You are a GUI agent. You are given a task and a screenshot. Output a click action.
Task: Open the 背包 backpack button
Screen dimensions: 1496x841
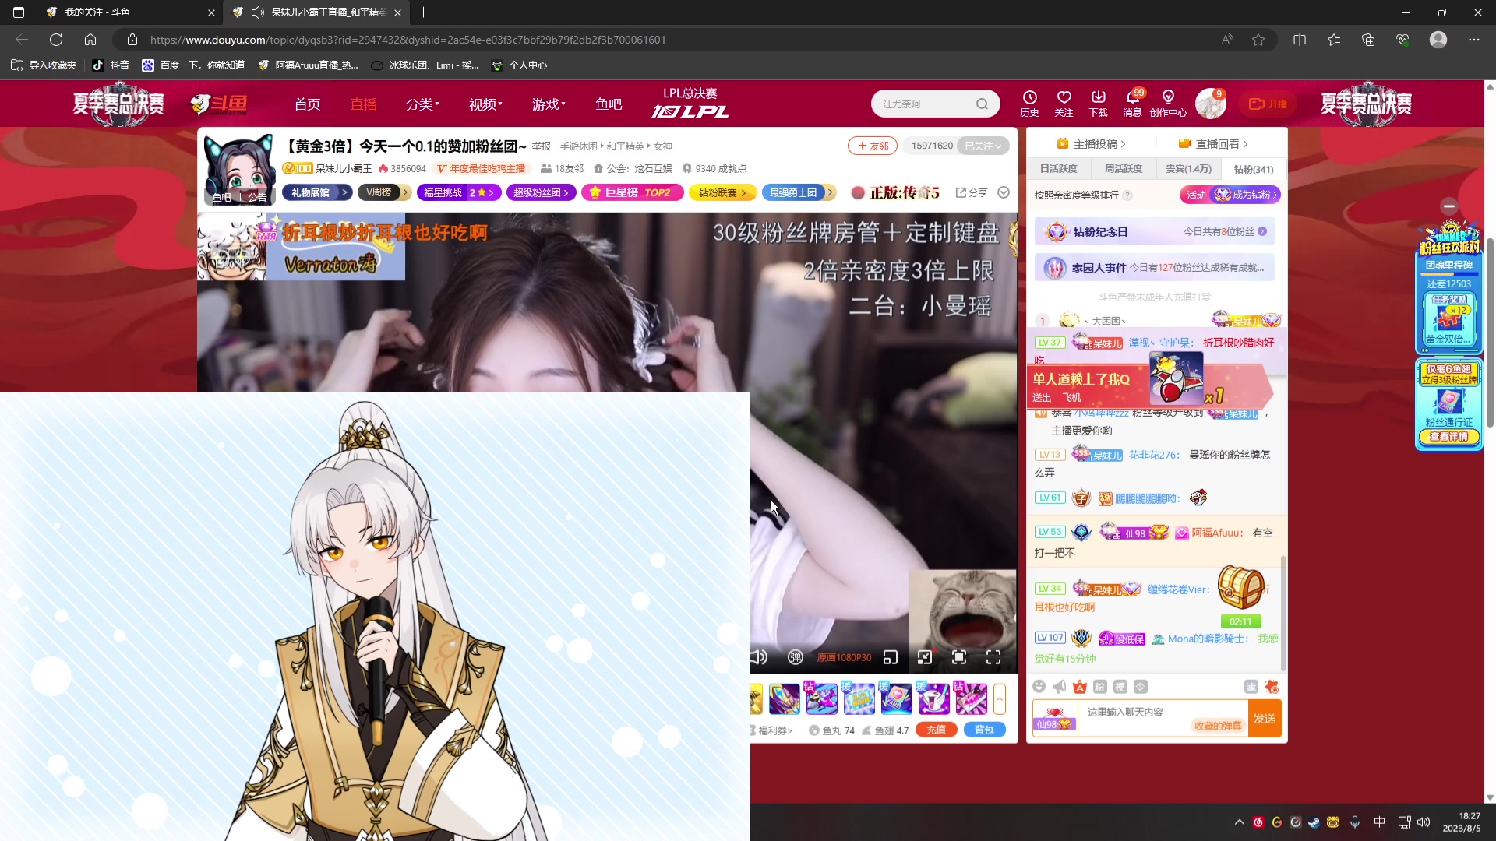coord(985,730)
